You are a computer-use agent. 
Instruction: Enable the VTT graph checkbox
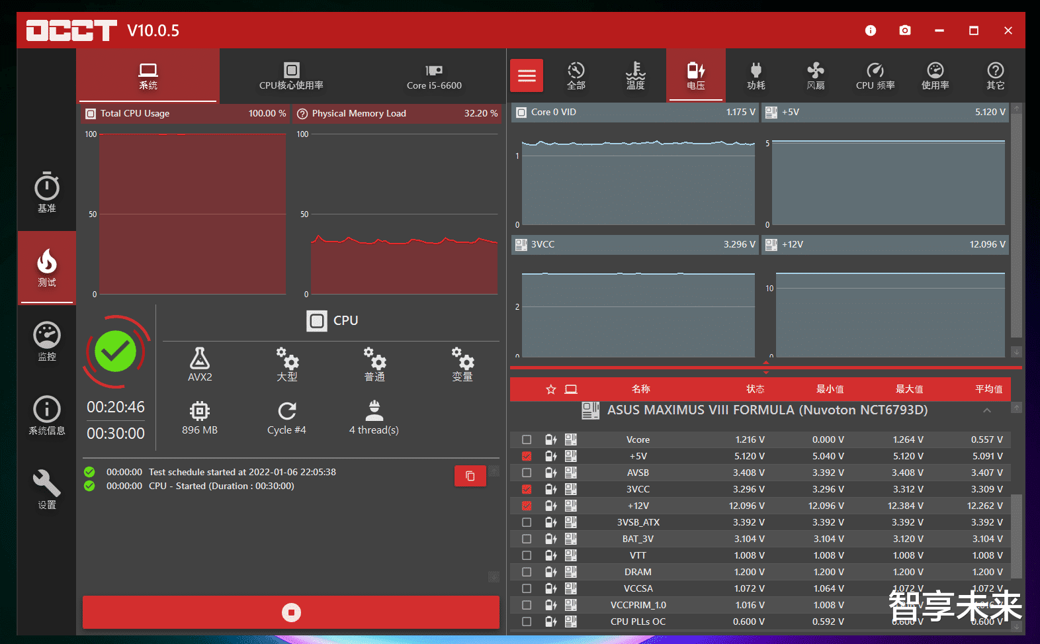527,555
